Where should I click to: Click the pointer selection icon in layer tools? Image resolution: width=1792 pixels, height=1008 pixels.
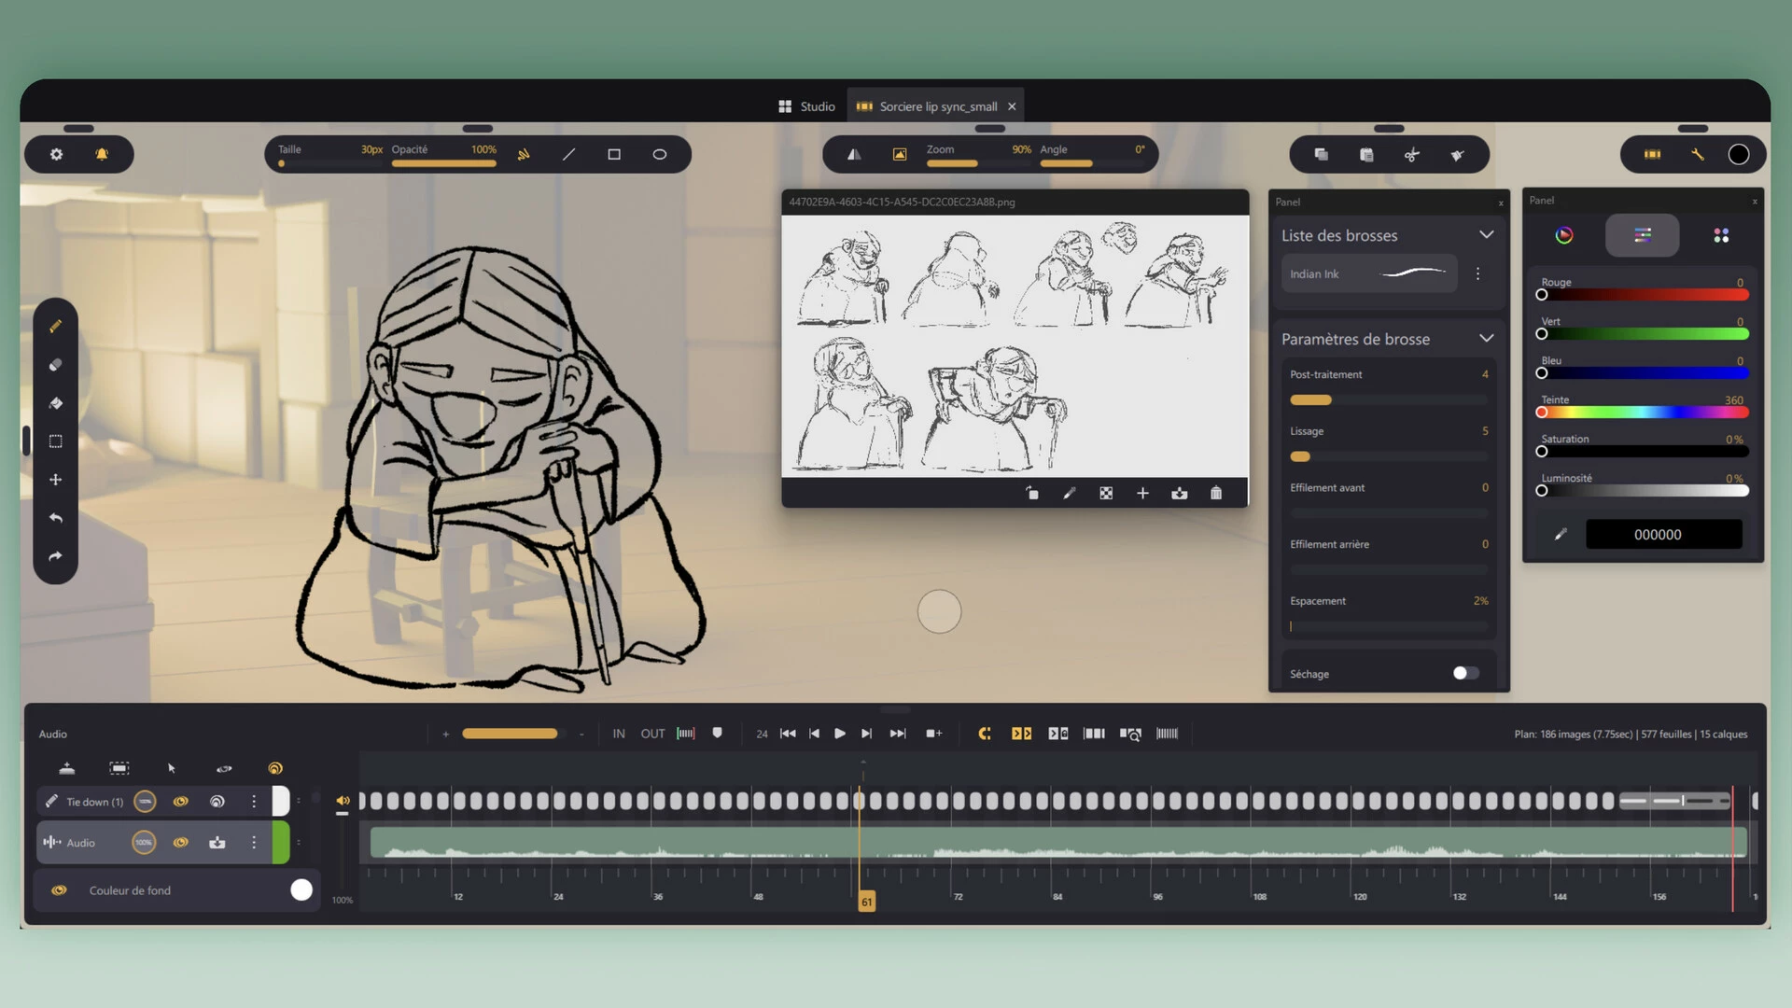click(172, 768)
